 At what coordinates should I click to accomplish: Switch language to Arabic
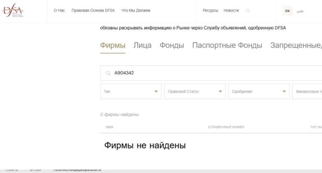300,11
